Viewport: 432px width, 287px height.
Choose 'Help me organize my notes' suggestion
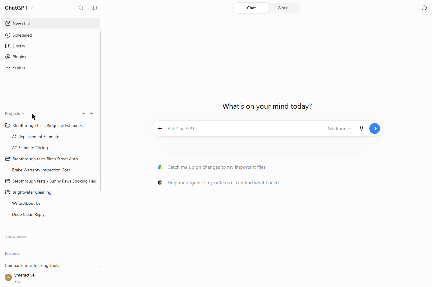pyautogui.click(x=223, y=183)
